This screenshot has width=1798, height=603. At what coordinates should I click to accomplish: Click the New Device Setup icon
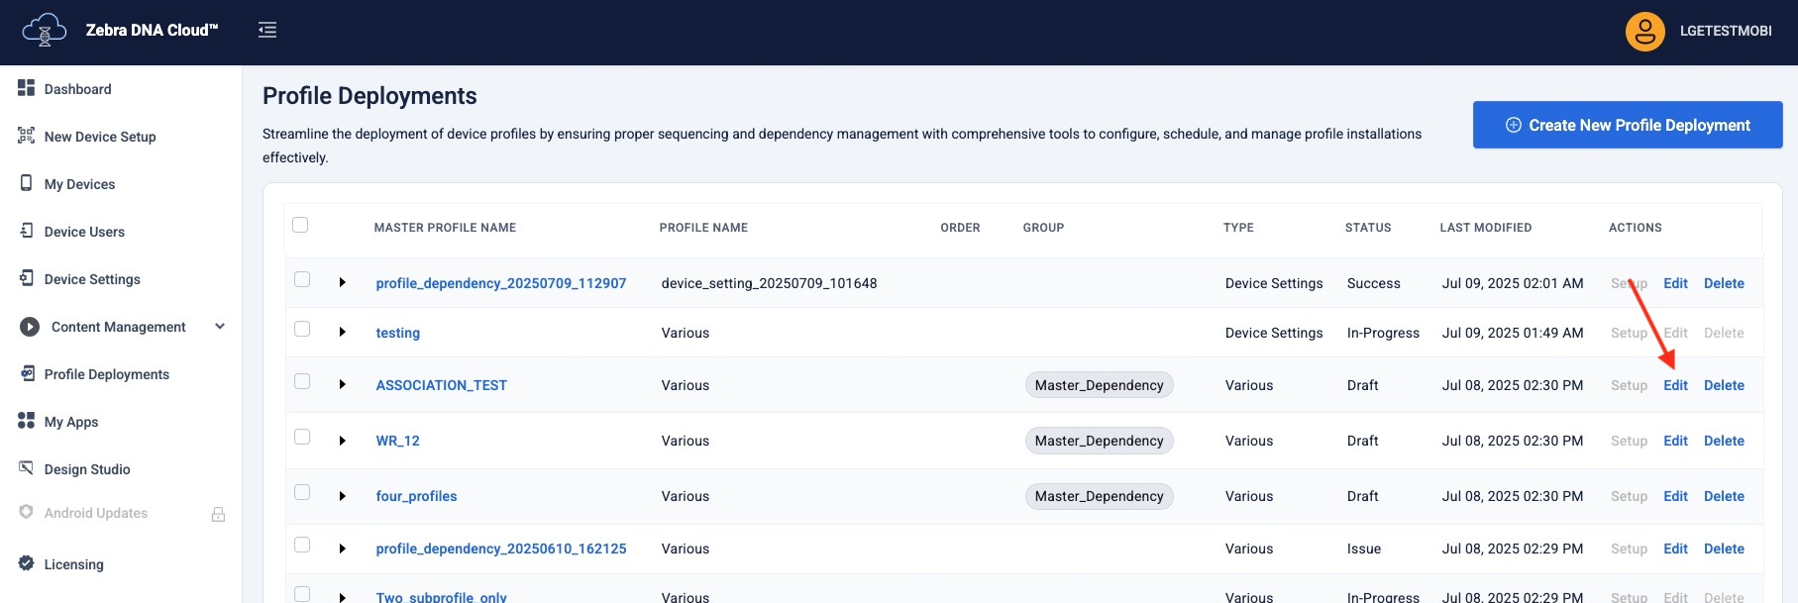coord(27,136)
